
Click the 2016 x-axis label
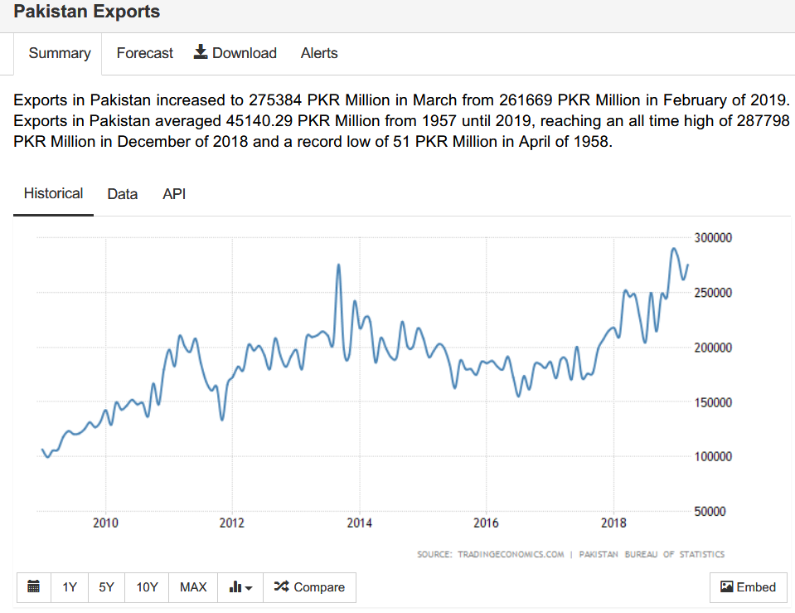click(487, 523)
